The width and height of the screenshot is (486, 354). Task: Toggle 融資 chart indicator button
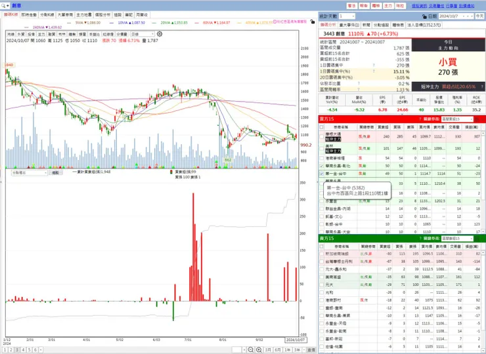click(52, 34)
